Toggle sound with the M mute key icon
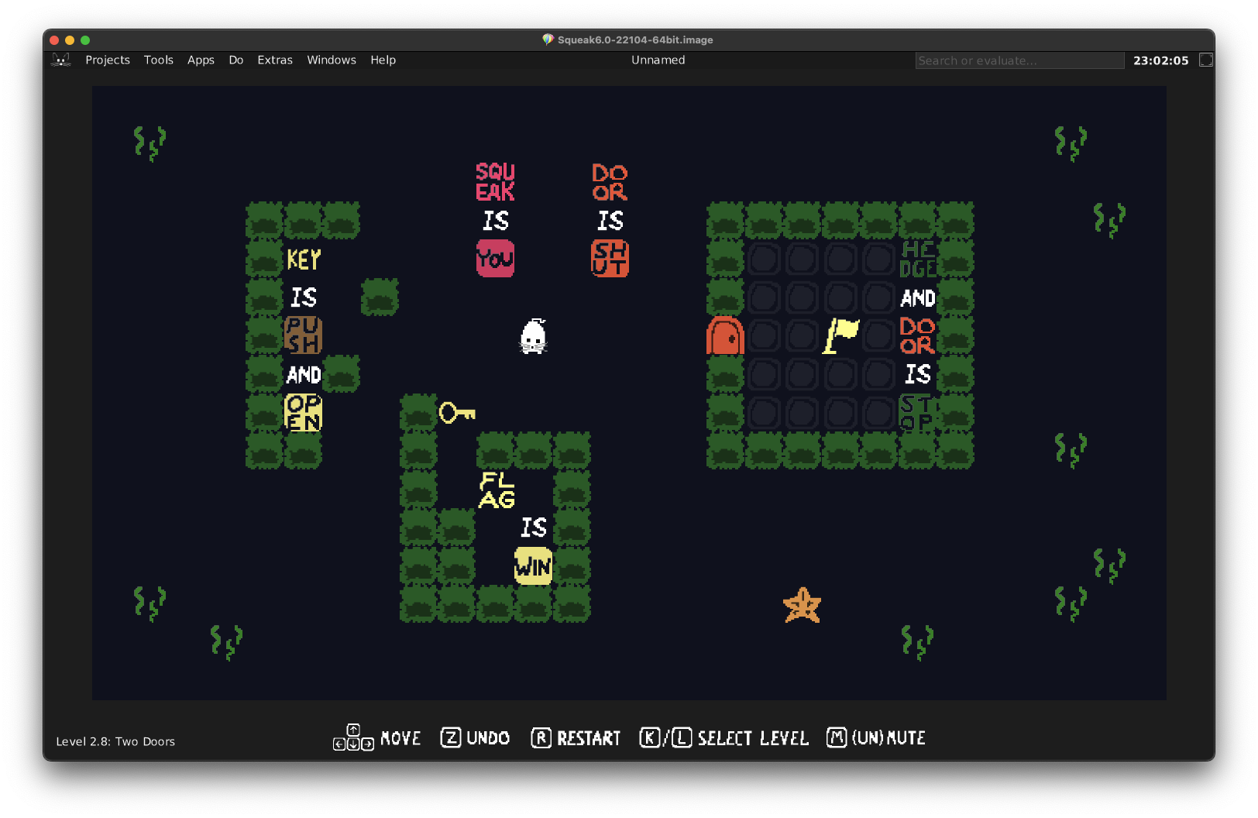The height and width of the screenshot is (818, 1258). tap(836, 737)
